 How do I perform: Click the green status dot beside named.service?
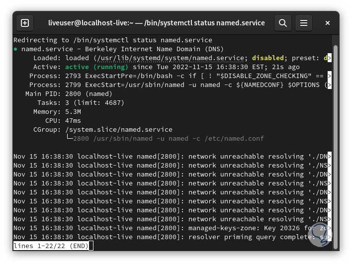(16, 49)
